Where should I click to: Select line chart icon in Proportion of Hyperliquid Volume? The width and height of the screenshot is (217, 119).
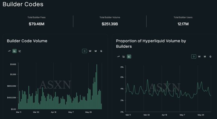(118, 56)
